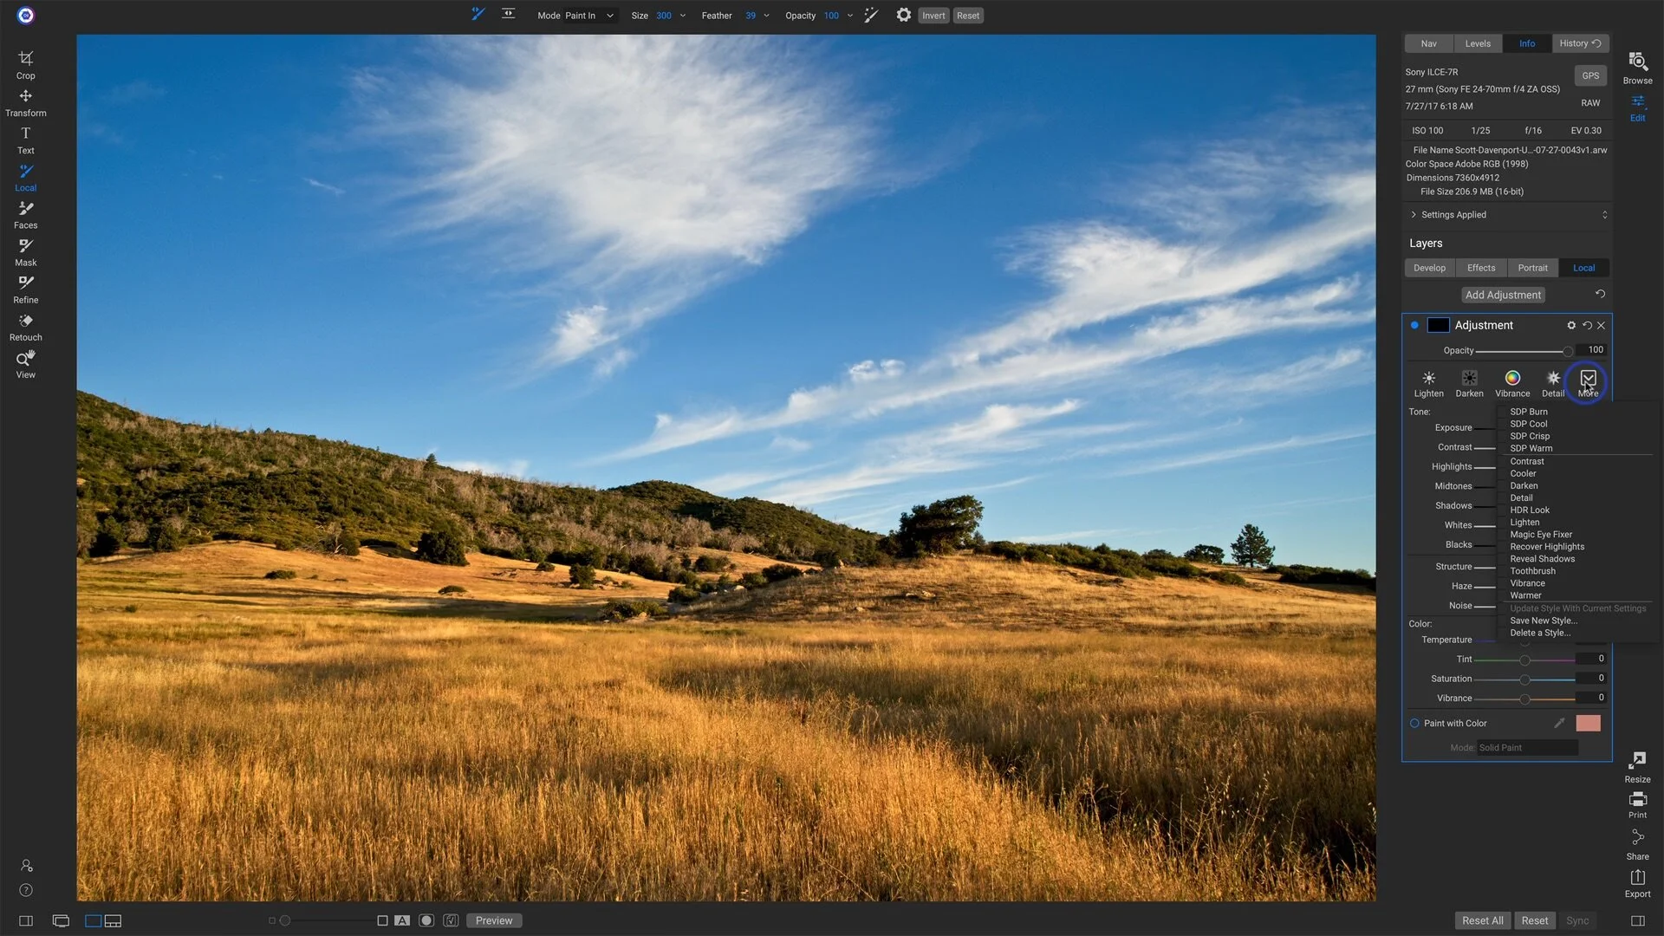Choose HDR Look from the styles menu
1664x936 pixels.
[x=1529, y=510]
